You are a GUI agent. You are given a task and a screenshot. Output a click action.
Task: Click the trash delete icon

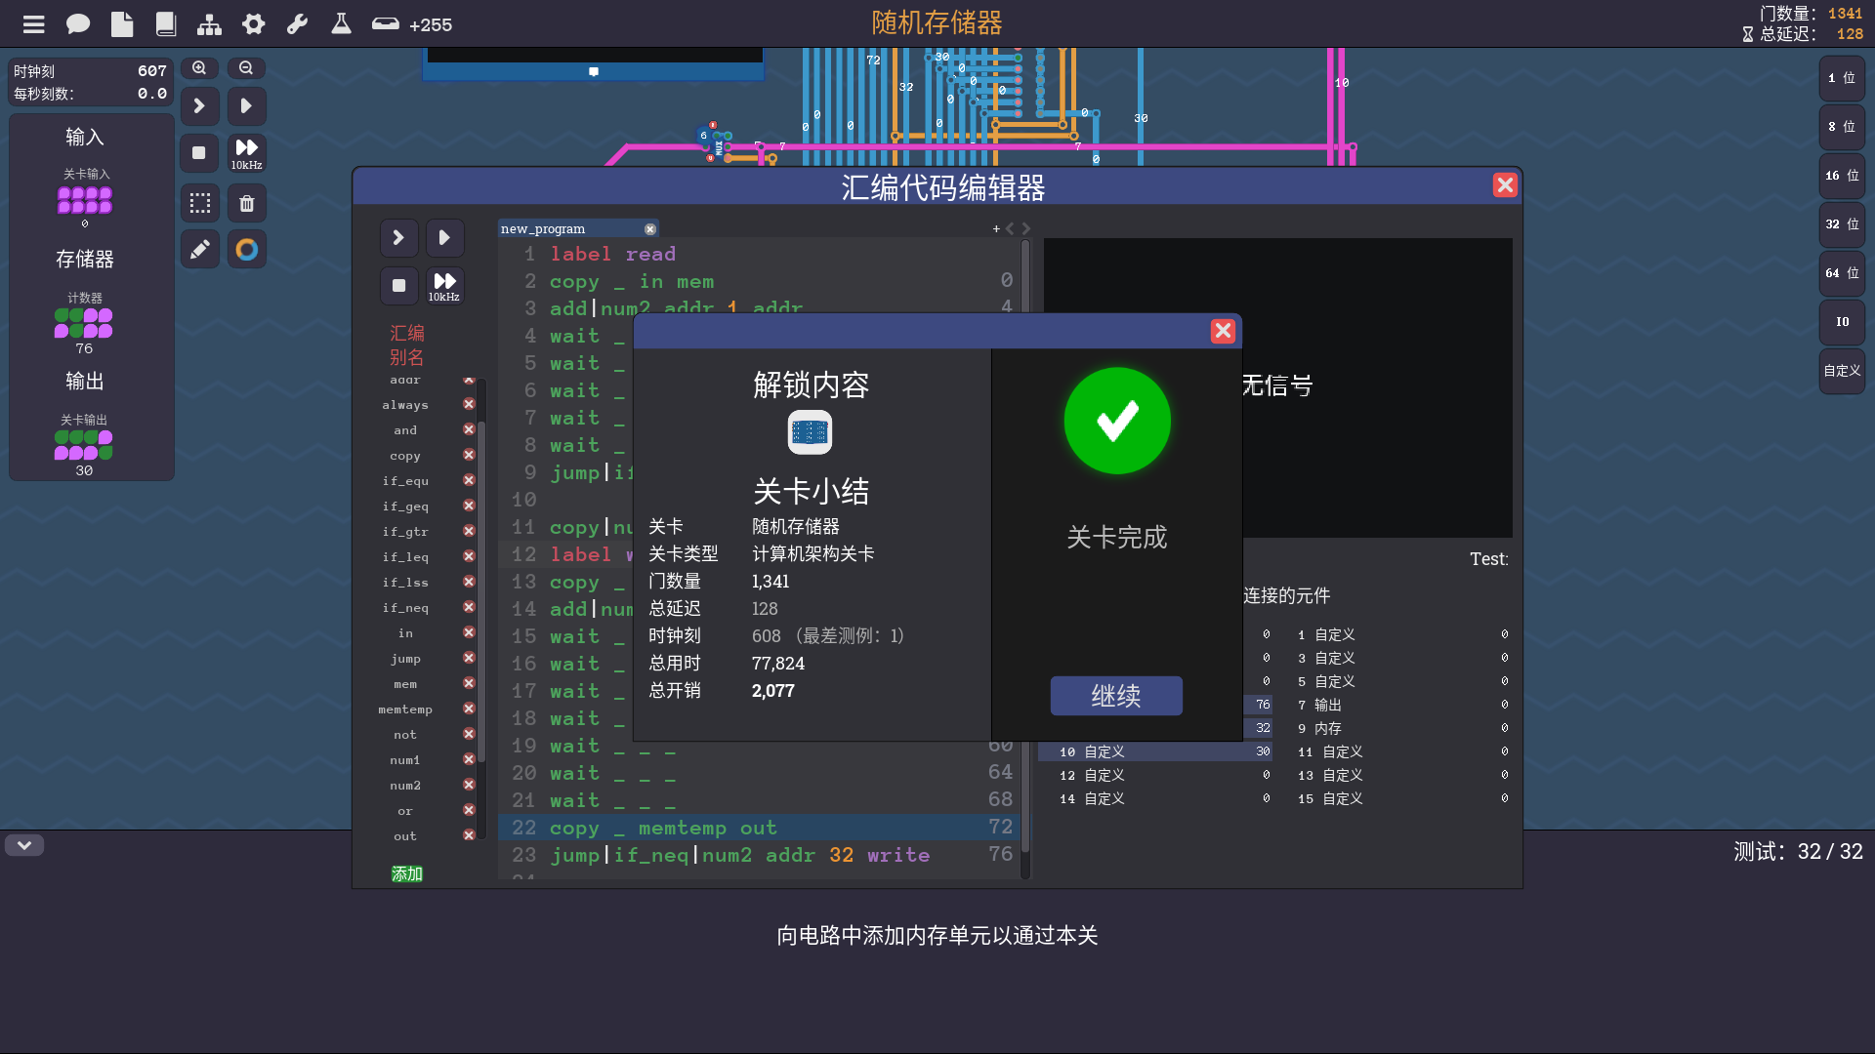247,203
